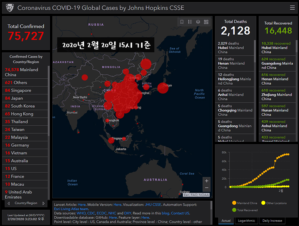Click '624 recovered Guangdong' entry

coord(277,63)
